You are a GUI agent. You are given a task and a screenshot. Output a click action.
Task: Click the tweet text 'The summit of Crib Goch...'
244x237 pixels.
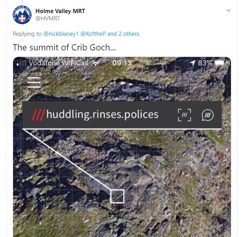[64, 47]
